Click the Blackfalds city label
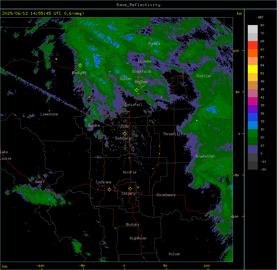277x270 pixels. (x=142, y=72)
